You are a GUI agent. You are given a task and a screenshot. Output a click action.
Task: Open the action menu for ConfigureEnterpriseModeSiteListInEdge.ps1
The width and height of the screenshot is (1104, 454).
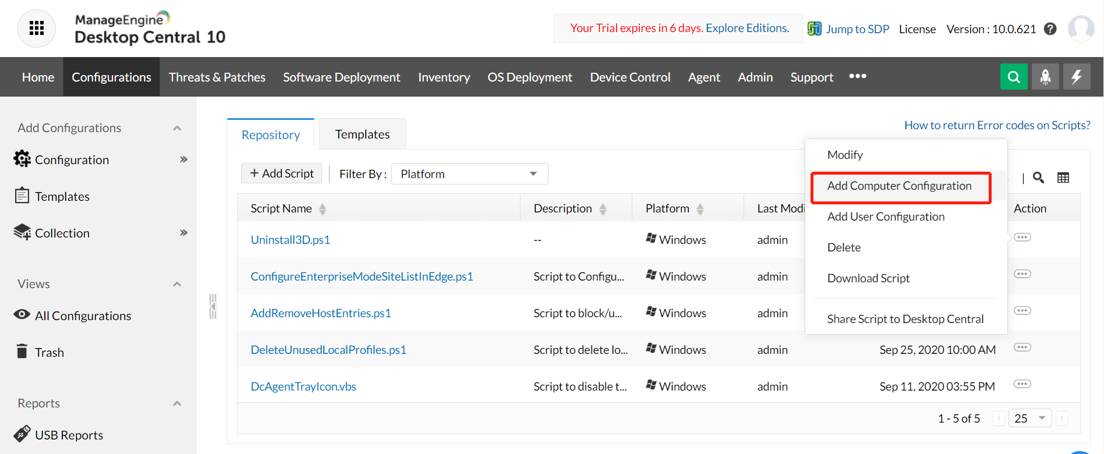[1022, 274]
